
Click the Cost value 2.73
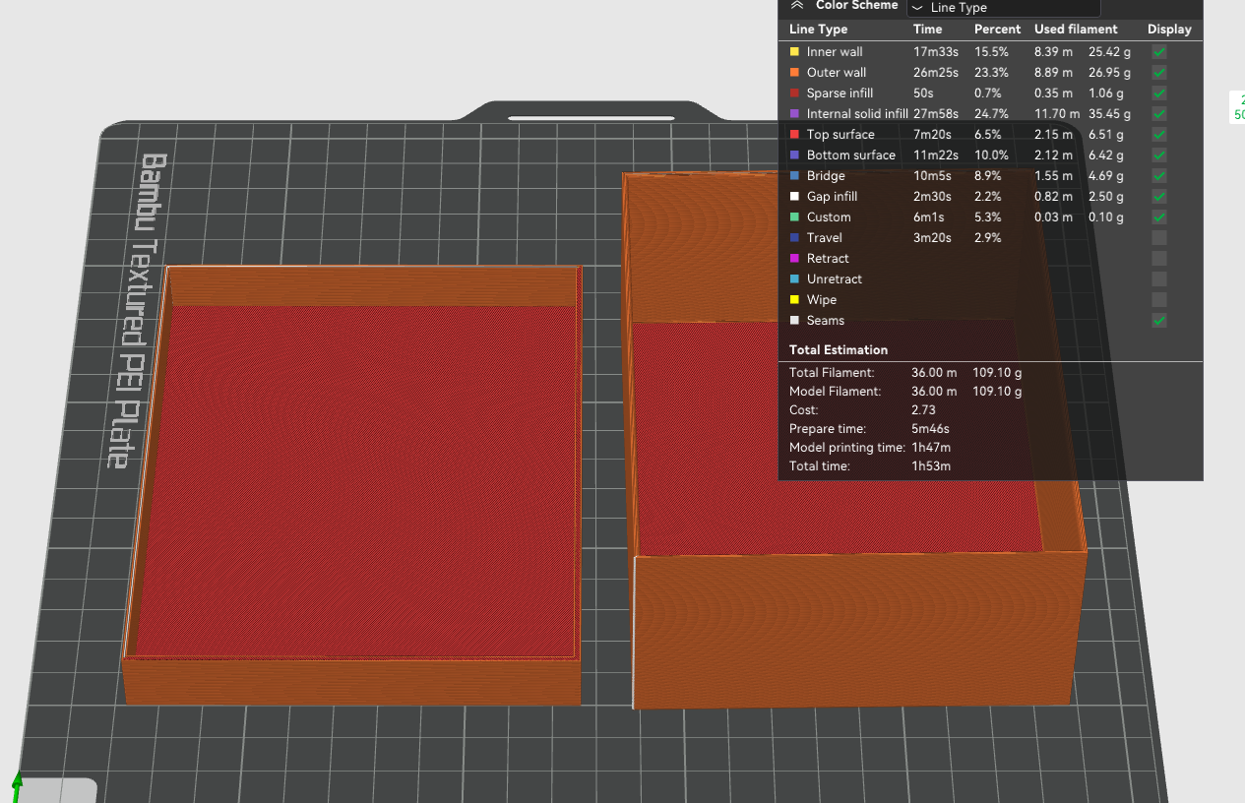923,409
